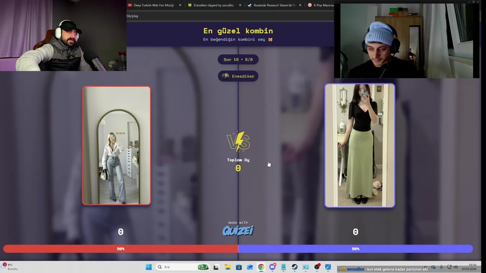Click the right outfit vote count 0

[355, 232]
